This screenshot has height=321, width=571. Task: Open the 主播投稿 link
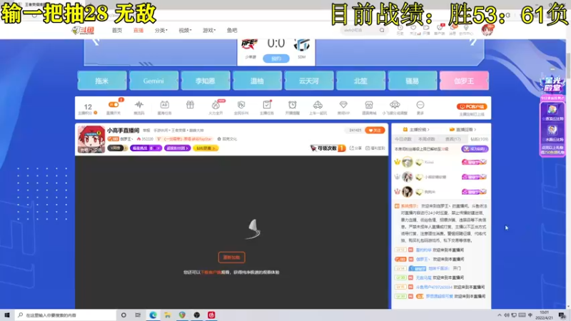(x=416, y=130)
